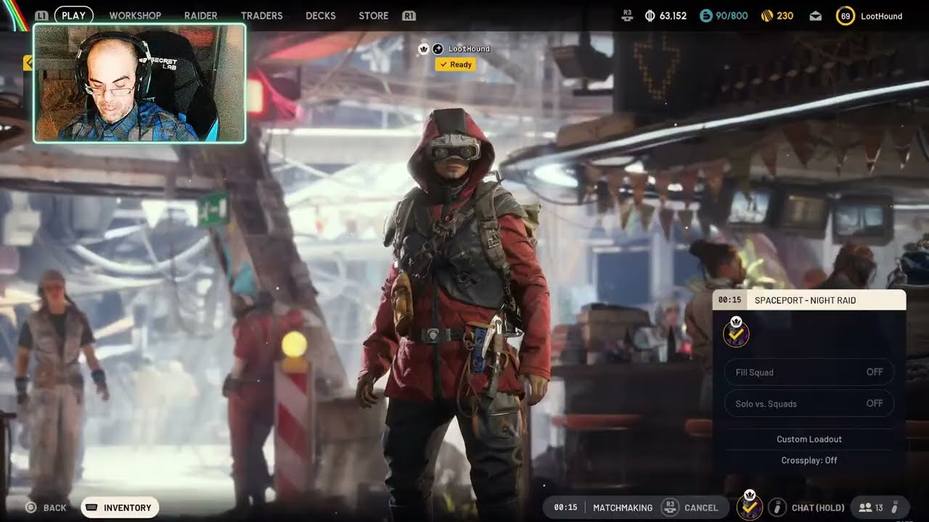Click the plus platform icon beside LootHound nameplate
The height and width of the screenshot is (522, 929).
(438, 49)
